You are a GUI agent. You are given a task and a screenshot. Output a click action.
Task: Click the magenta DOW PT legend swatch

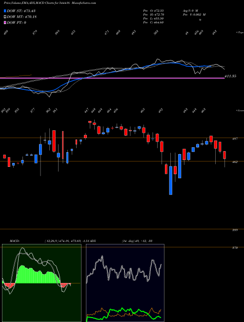coord(5,22)
